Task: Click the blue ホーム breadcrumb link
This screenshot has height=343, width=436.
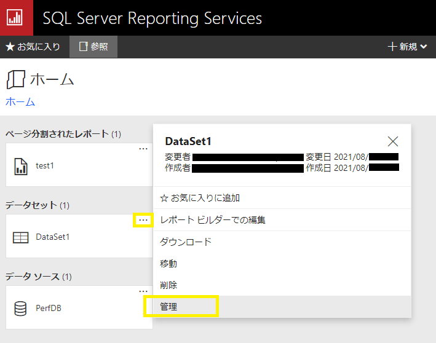Action: pyautogui.click(x=20, y=102)
